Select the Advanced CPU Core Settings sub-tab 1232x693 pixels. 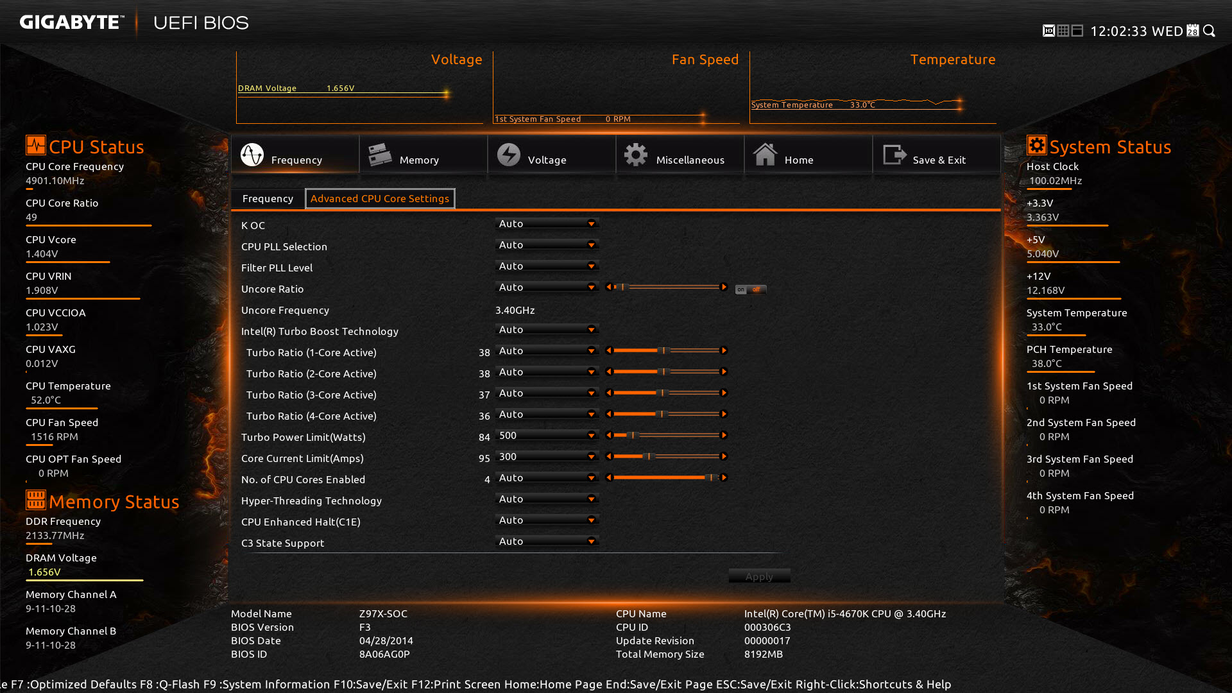click(x=380, y=198)
